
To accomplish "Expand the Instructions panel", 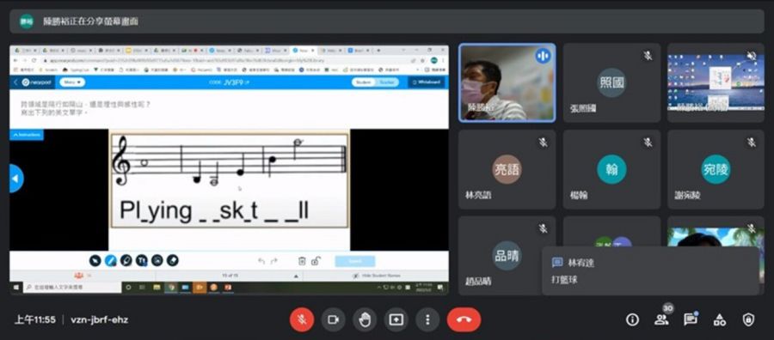I will coord(27,135).
